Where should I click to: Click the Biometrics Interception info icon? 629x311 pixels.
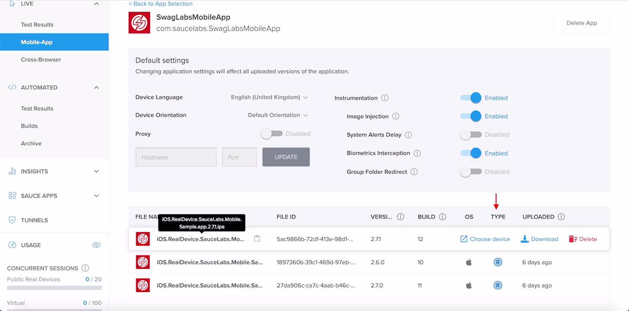pyautogui.click(x=417, y=153)
